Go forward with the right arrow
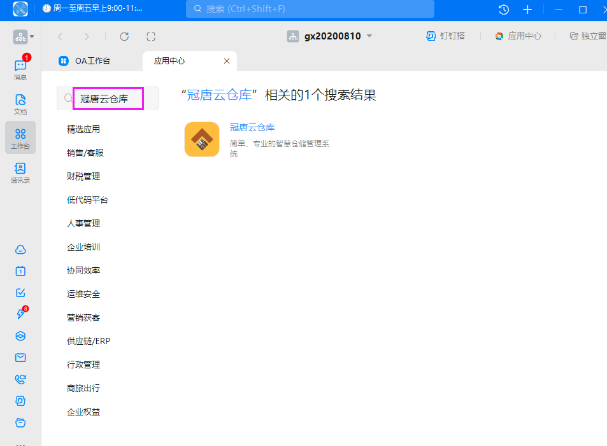The width and height of the screenshot is (607, 446). 87,36
